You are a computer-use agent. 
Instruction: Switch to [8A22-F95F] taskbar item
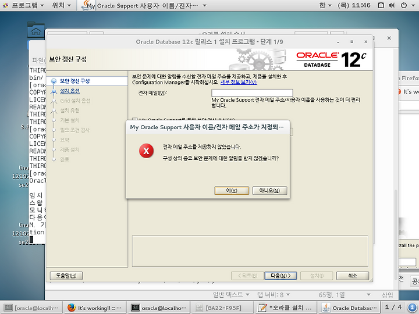point(222,308)
